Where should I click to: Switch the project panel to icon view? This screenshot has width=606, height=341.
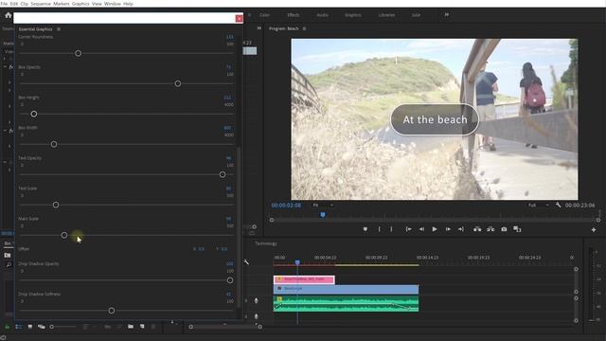pyautogui.click(x=29, y=327)
